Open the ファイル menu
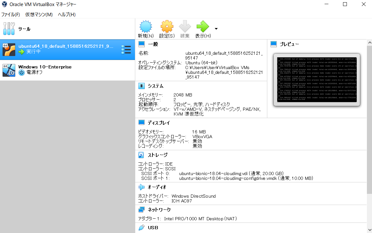372x233 pixels. tap(11, 15)
